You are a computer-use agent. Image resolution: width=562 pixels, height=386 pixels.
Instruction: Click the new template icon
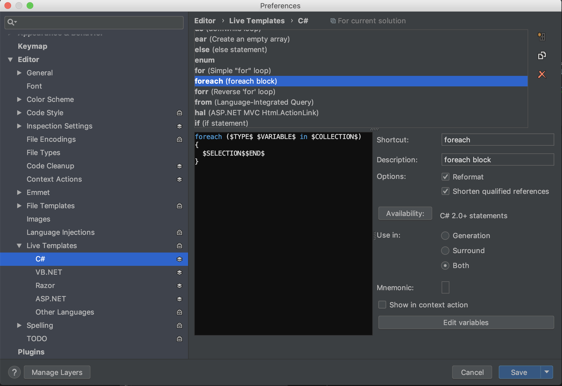pyautogui.click(x=541, y=37)
